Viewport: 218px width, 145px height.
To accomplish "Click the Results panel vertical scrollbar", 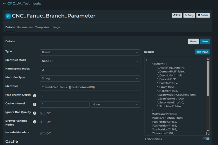I will pos(208,78).
